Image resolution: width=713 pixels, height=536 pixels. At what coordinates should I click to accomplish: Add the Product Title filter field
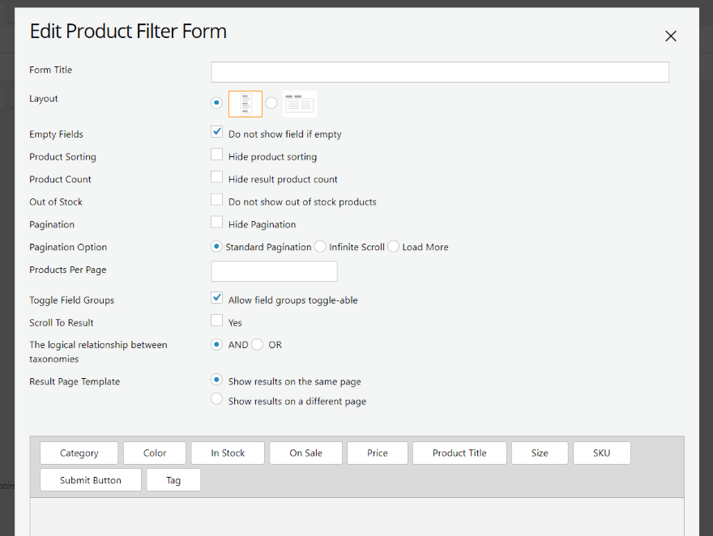(459, 453)
